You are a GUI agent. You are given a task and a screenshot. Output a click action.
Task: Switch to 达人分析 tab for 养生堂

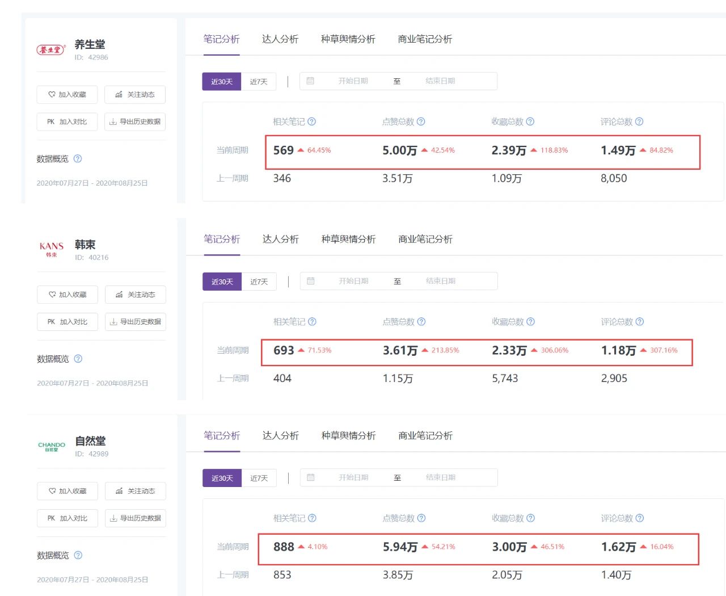[280, 39]
